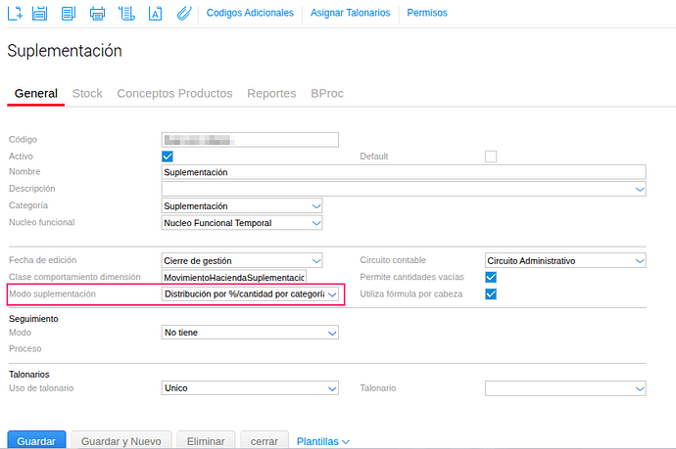Open the Modo suplementación dropdown
676x449 pixels.
click(x=250, y=294)
